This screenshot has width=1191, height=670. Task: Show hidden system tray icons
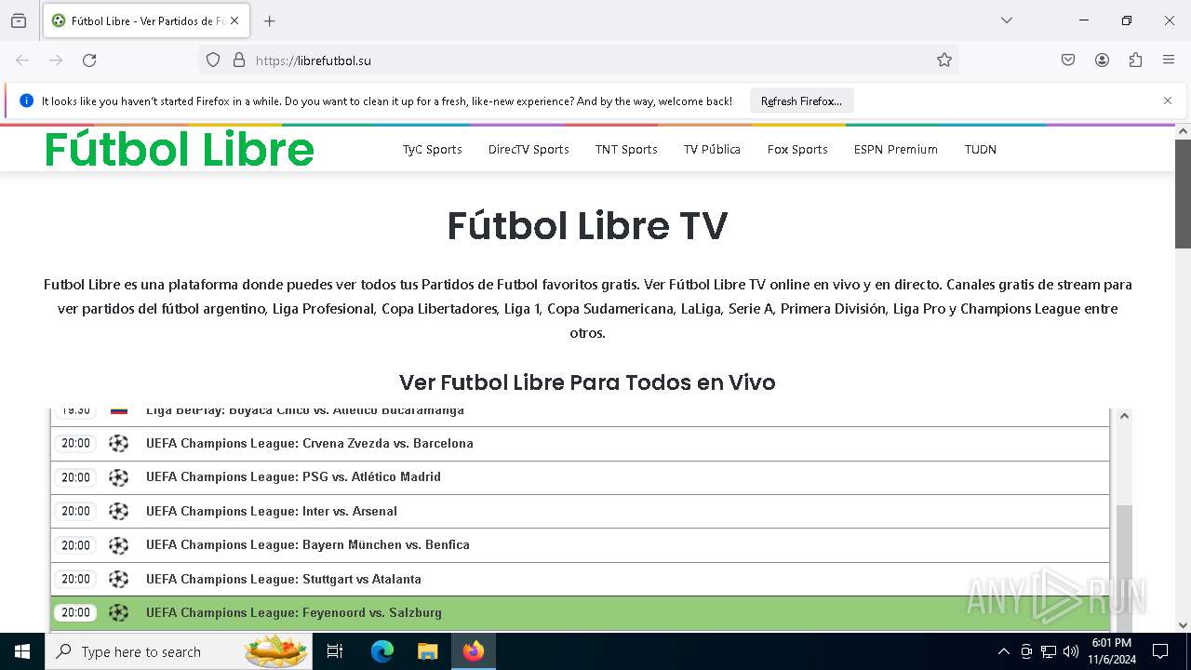(1003, 651)
